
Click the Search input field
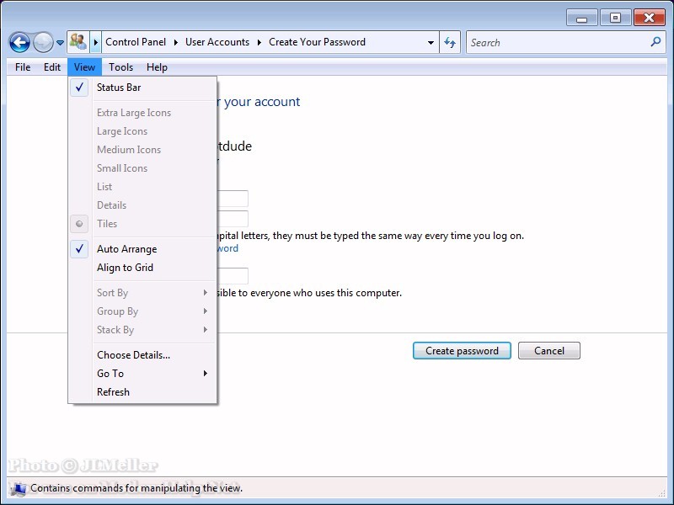(x=556, y=42)
